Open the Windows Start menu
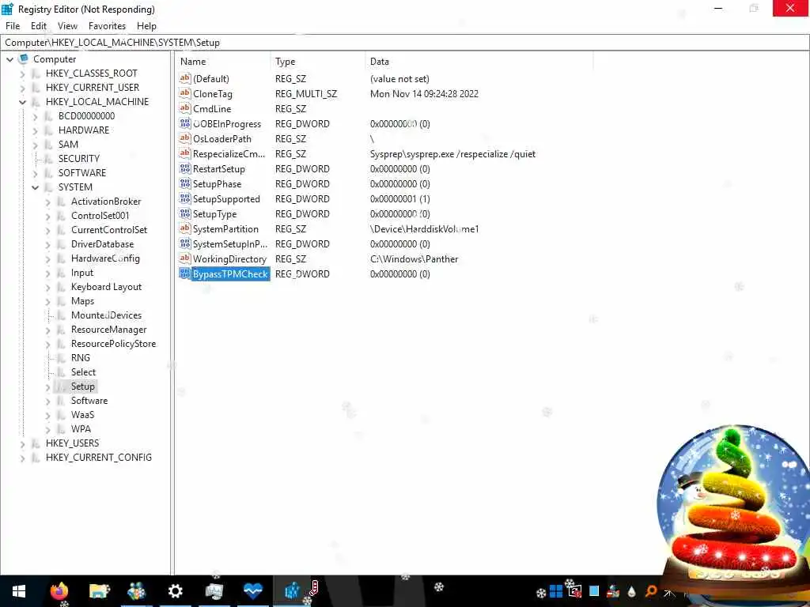The width and height of the screenshot is (810, 607). click(x=19, y=591)
